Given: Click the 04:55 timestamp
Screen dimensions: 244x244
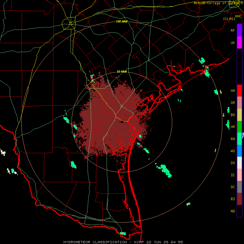Looking at the screenshot, I should pos(177,242).
